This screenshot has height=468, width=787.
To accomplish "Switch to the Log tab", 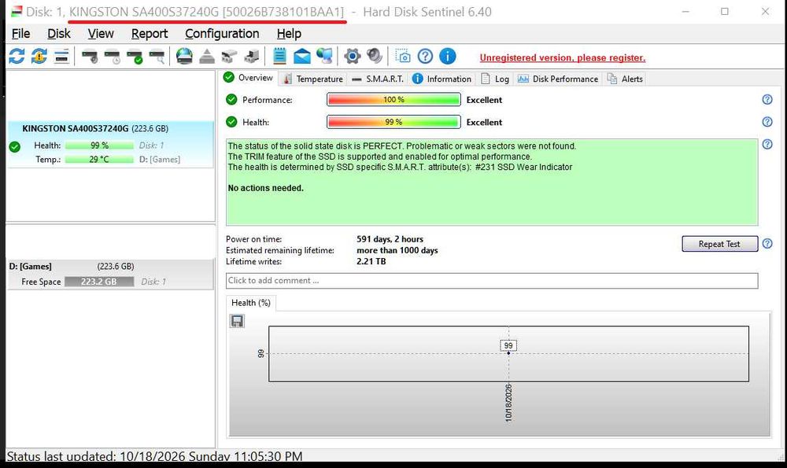I will (495, 79).
